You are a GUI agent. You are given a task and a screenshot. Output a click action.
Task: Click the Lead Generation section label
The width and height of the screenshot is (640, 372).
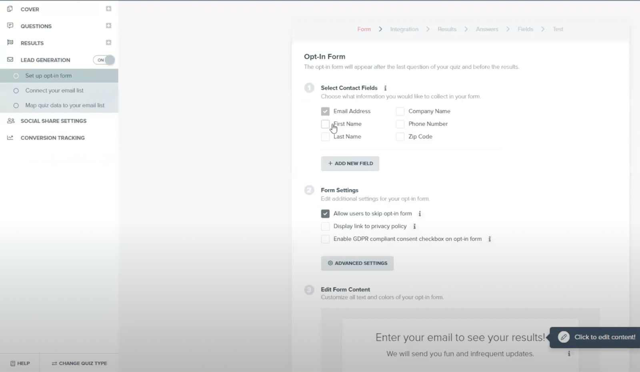click(x=46, y=60)
